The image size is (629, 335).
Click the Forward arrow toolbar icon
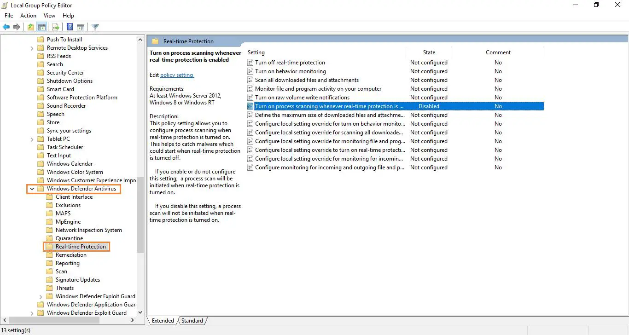pos(17,27)
